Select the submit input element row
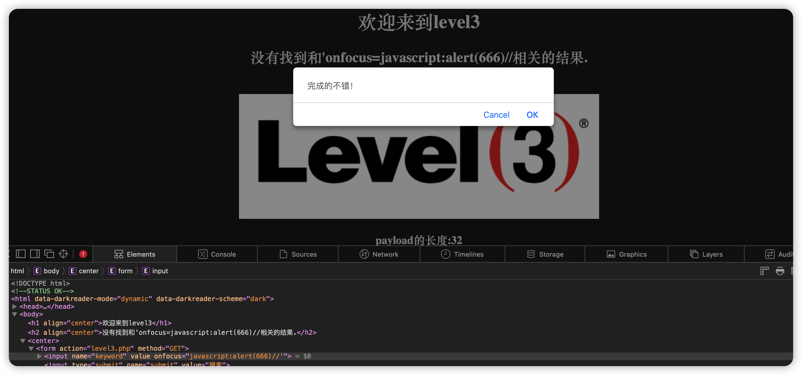Viewport: 802px width, 375px height. click(137, 364)
